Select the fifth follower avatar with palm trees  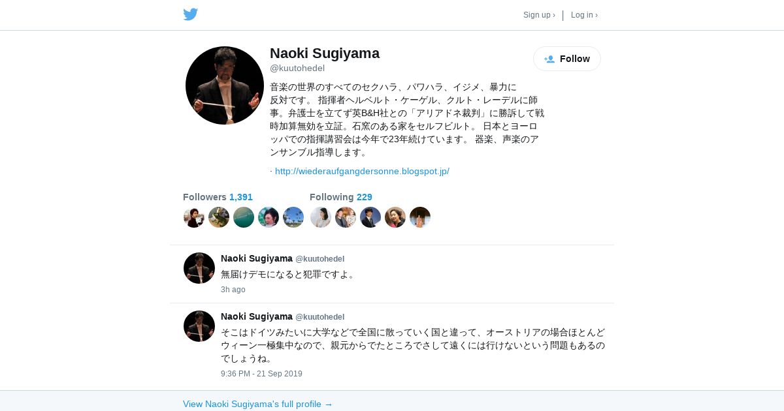tap(293, 217)
